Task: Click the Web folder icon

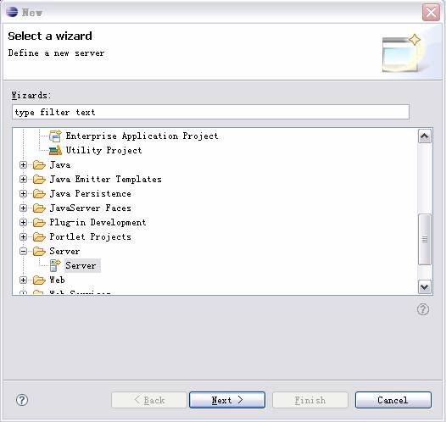Action: (39, 280)
